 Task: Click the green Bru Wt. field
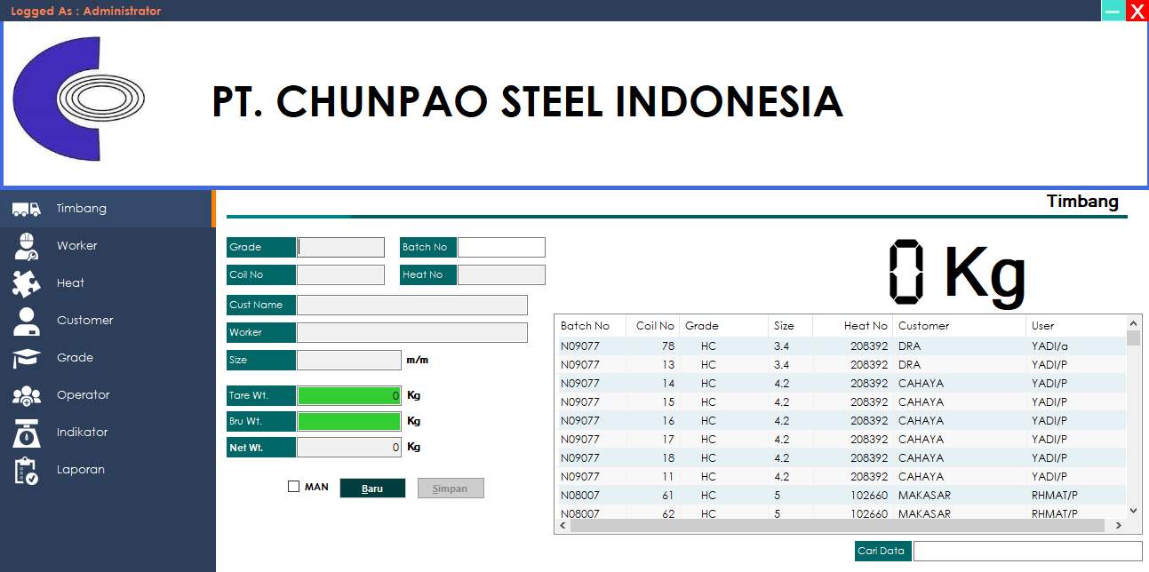click(x=349, y=421)
